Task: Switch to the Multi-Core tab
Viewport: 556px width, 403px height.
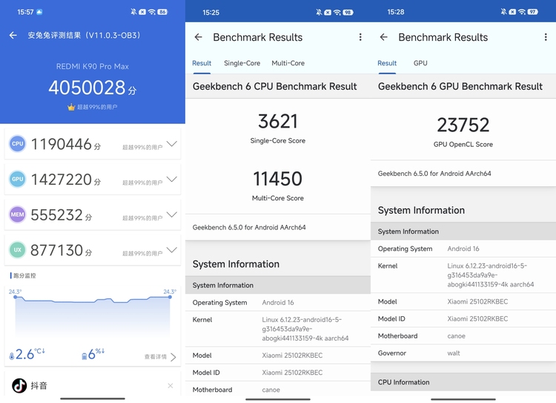Action: (x=288, y=63)
